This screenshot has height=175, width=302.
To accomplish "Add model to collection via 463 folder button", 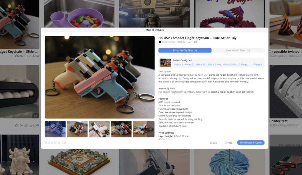I will [229, 142].
